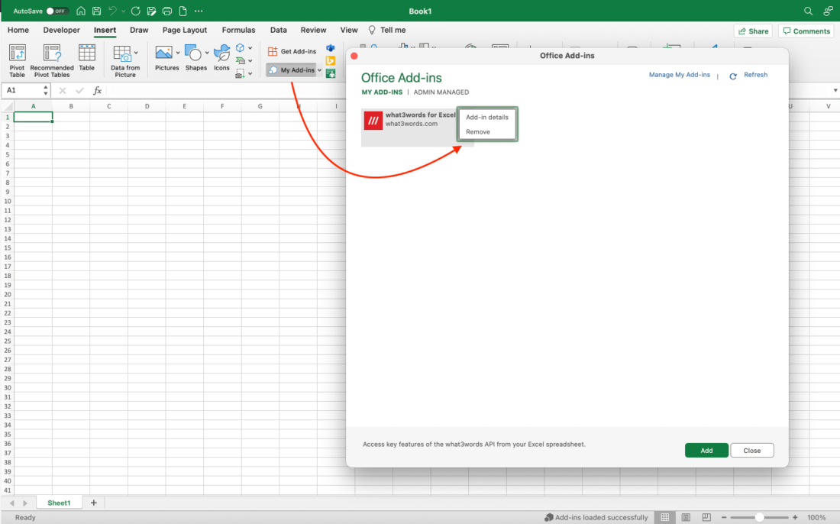840x524 pixels.
Task: Click the Share button
Action: [753, 31]
